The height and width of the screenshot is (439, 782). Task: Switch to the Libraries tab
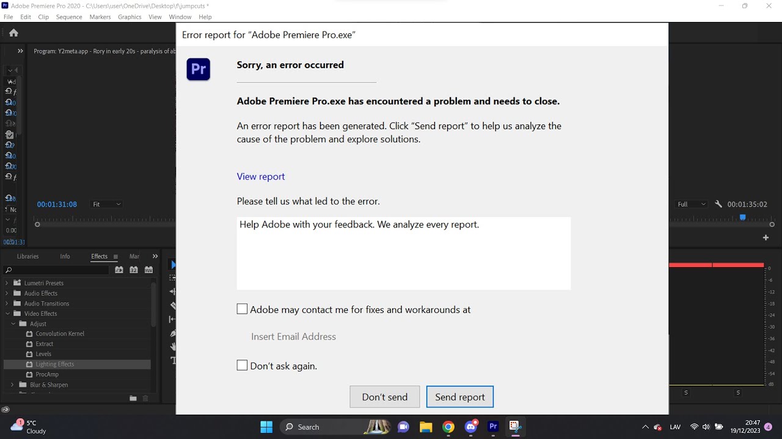[x=27, y=256]
